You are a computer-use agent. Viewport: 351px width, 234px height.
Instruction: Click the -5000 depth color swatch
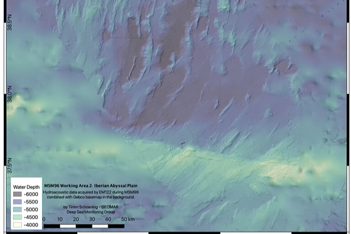17,209
